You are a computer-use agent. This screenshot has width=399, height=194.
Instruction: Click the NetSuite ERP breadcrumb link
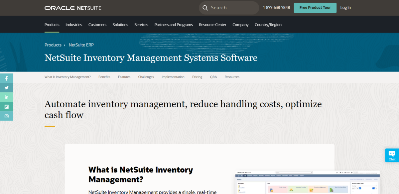[x=81, y=45]
